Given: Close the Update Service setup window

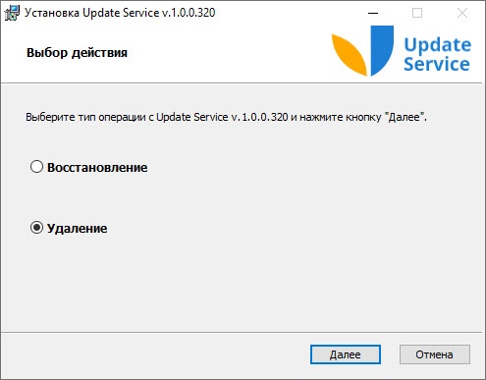Looking at the screenshot, I should tap(462, 13).
